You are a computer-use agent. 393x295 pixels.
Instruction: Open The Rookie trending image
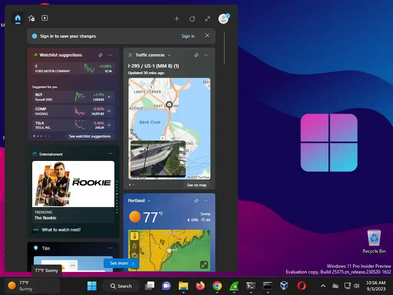[73, 184]
